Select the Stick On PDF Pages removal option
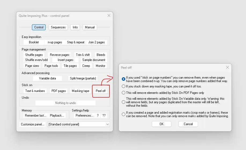 coord(123,93)
